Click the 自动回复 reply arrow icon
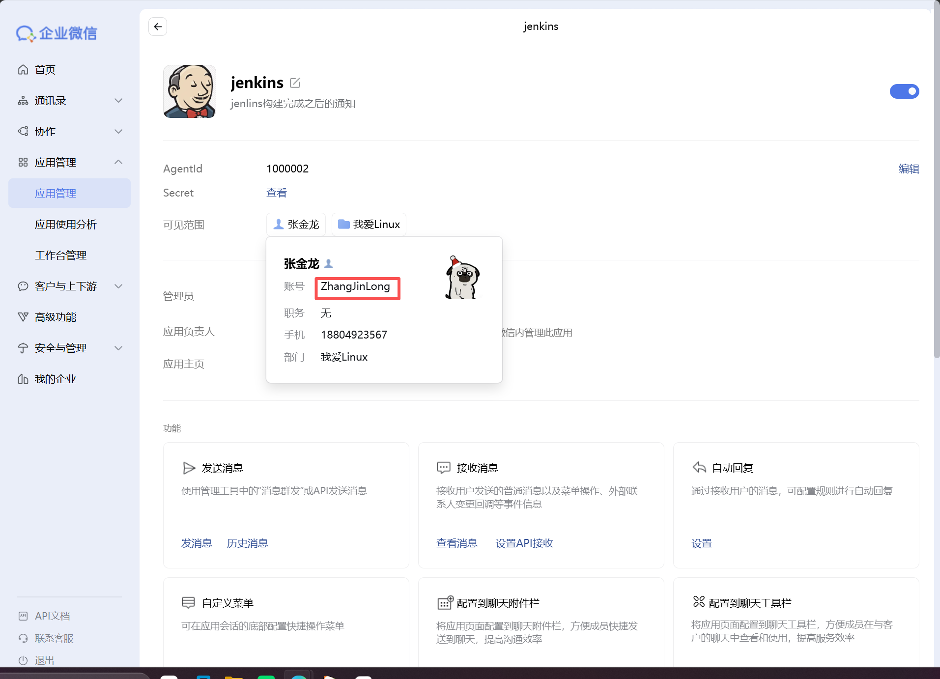Image resolution: width=940 pixels, height=679 pixels. pos(699,468)
